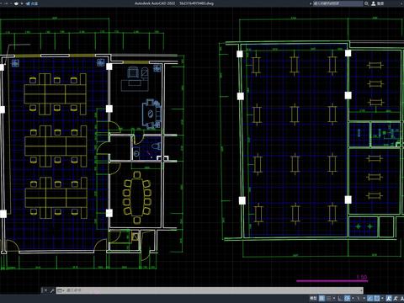404x303 pixels.
Task: Toggle polar tracking icon in status bar
Action: click(347, 298)
